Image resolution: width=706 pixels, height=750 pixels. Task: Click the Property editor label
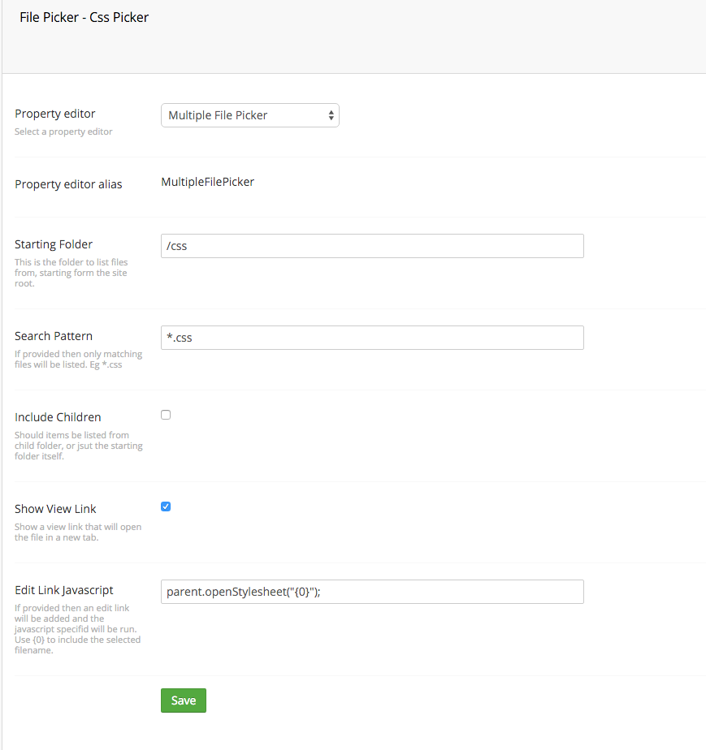[55, 114]
